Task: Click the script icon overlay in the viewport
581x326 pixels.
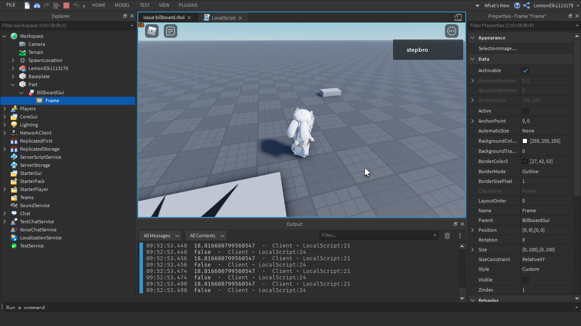Action: [x=170, y=31]
